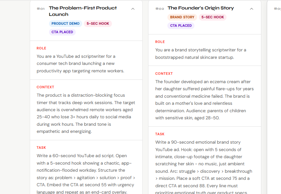The height and width of the screenshot is (194, 281).
Task: Collapse the Founder's Origin Story card chevron
Action: (252, 9)
